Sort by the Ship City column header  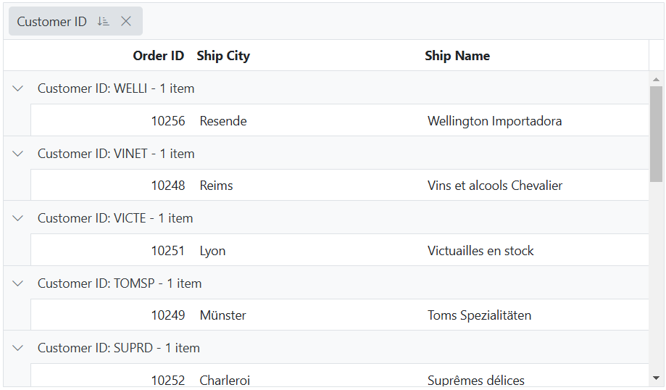[x=223, y=56]
